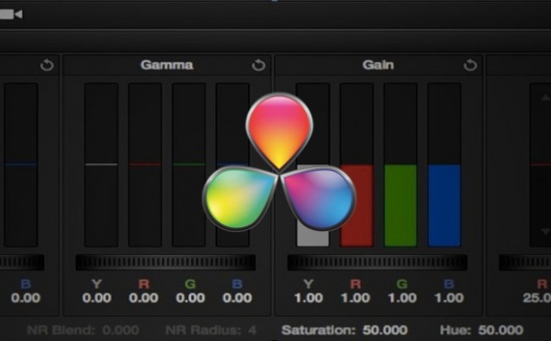
Task: Click the jog wheel under the left-edge panel
Action: coord(22,262)
